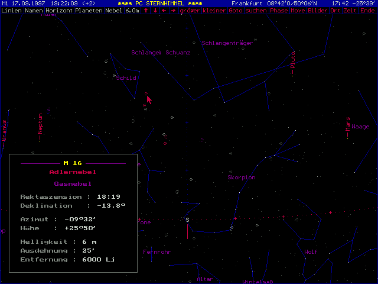Zoom in using größer button
Image resolution: width=378 pixels, height=284 pixels.
click(189, 11)
